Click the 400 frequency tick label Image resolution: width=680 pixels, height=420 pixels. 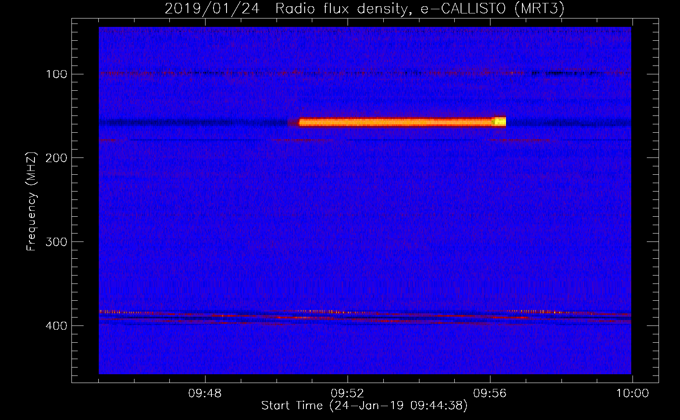(x=56, y=326)
